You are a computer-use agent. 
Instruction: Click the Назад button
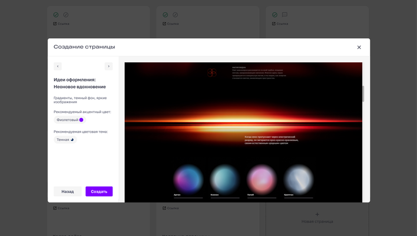(68, 191)
